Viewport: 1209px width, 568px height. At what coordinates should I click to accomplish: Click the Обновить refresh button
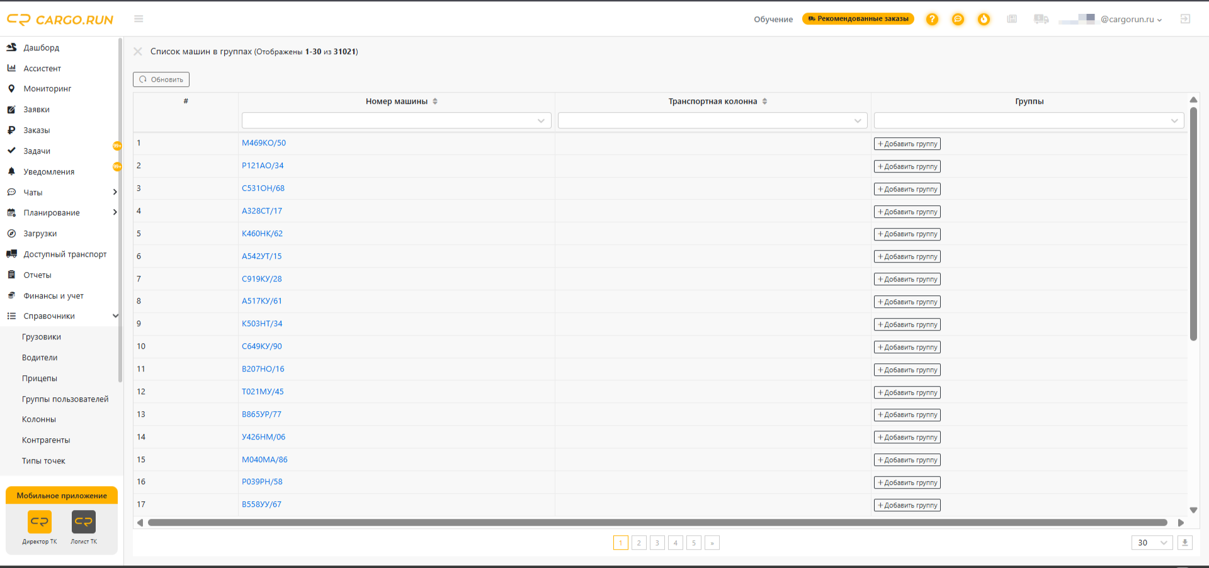tap(161, 79)
